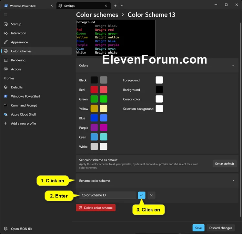This screenshot has width=242, height=234.
Task: Click the scheme name text field
Action: 107,195
